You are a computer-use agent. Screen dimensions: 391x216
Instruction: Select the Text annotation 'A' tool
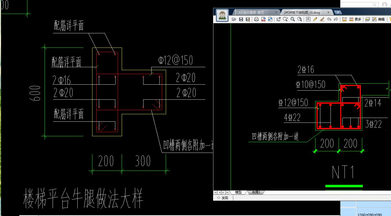tap(308, 19)
